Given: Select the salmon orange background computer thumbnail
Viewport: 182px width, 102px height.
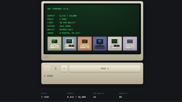Looking at the screenshot, I should (85, 44).
